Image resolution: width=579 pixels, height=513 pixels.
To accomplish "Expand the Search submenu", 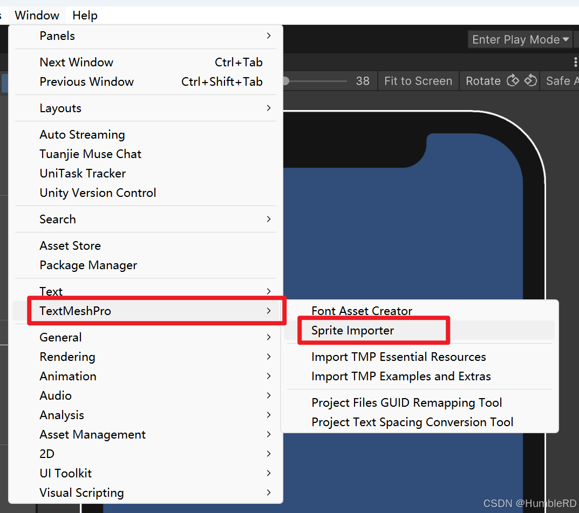I will pyautogui.click(x=146, y=219).
